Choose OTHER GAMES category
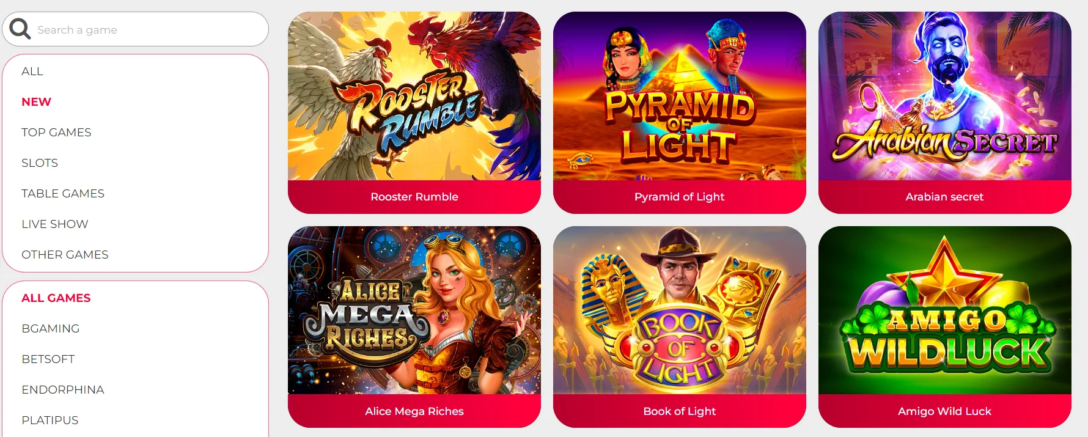The height and width of the screenshot is (437, 1088). coord(65,255)
